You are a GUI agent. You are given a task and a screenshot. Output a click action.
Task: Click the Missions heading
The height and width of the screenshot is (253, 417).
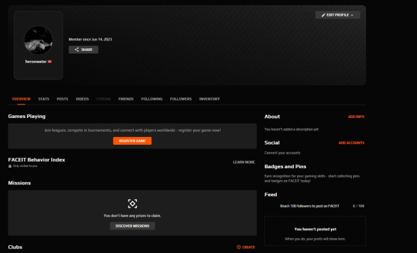20,183
